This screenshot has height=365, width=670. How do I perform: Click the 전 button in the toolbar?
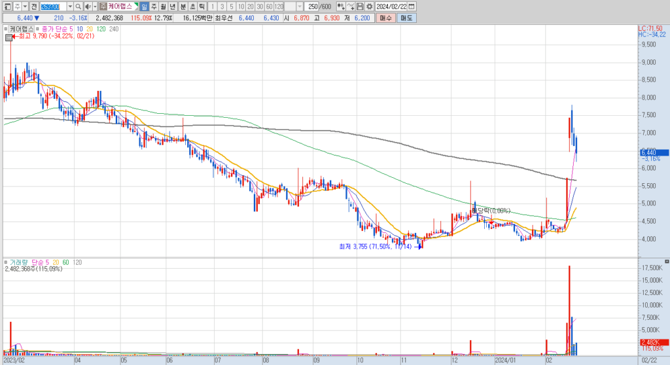[x=34, y=7]
